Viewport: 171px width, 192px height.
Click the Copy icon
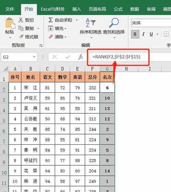coord(21,28)
